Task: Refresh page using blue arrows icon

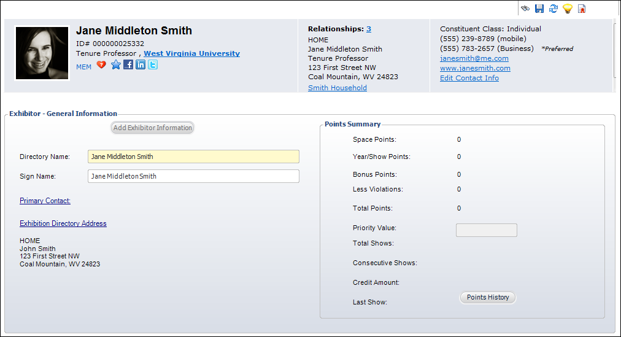Action: 553,9
